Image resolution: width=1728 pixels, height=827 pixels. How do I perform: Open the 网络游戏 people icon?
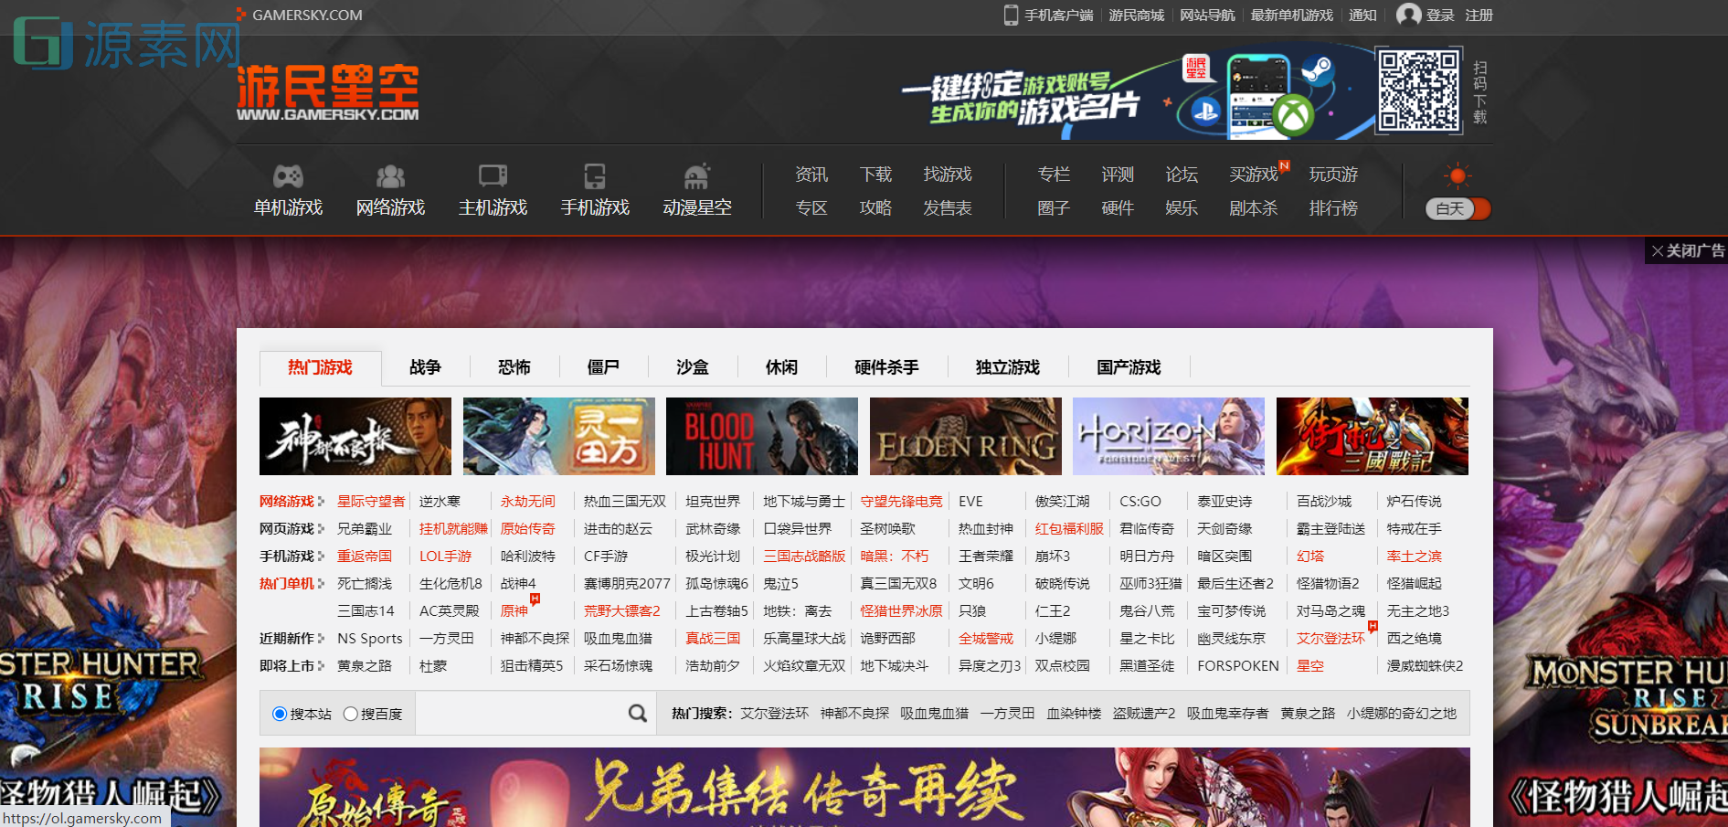coord(390,175)
